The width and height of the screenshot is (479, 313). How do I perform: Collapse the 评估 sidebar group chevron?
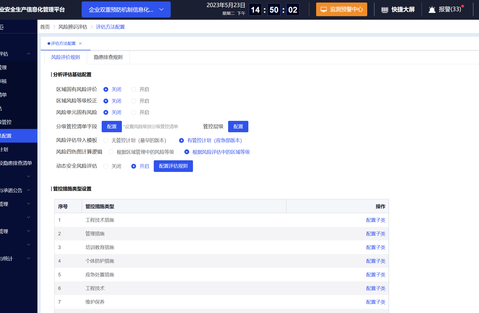pyautogui.click(x=29, y=54)
